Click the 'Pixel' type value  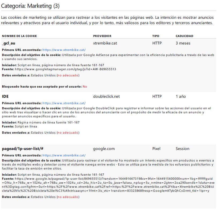tap(156, 149)
